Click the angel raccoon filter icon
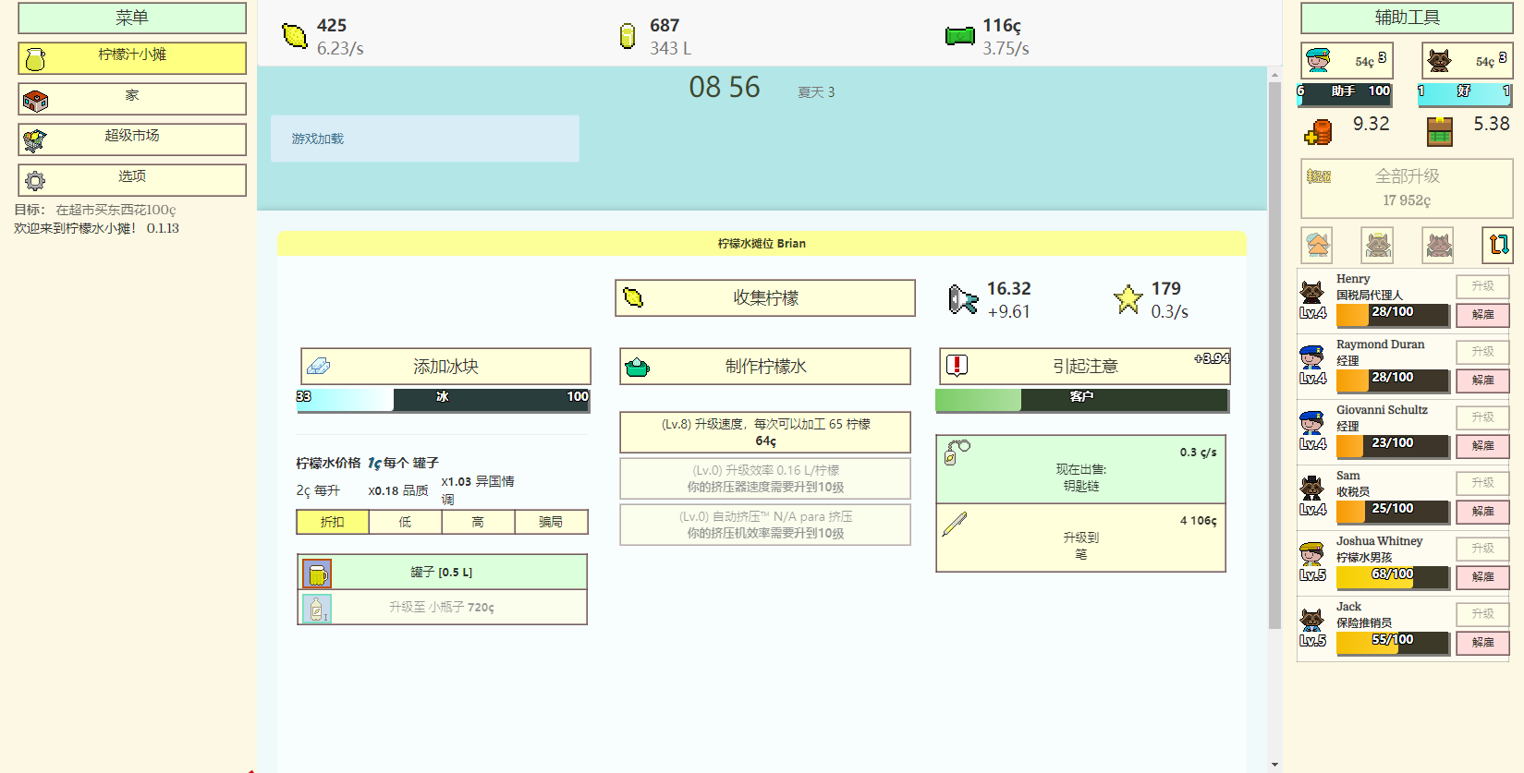Screen dimensions: 1524x773 click(x=1378, y=245)
